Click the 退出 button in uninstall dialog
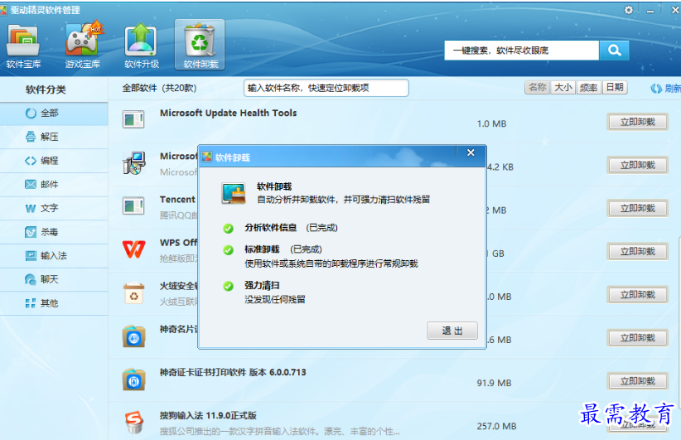 point(452,331)
